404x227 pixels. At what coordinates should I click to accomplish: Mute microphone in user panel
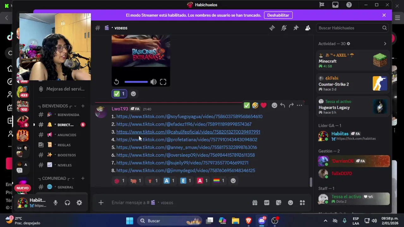(56, 203)
